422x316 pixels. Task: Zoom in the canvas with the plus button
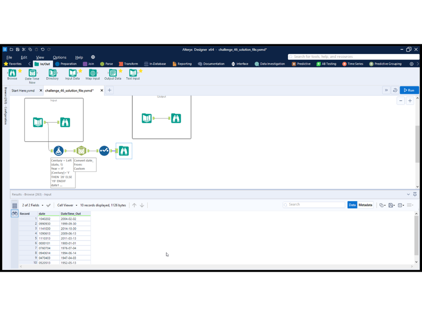[410, 101]
